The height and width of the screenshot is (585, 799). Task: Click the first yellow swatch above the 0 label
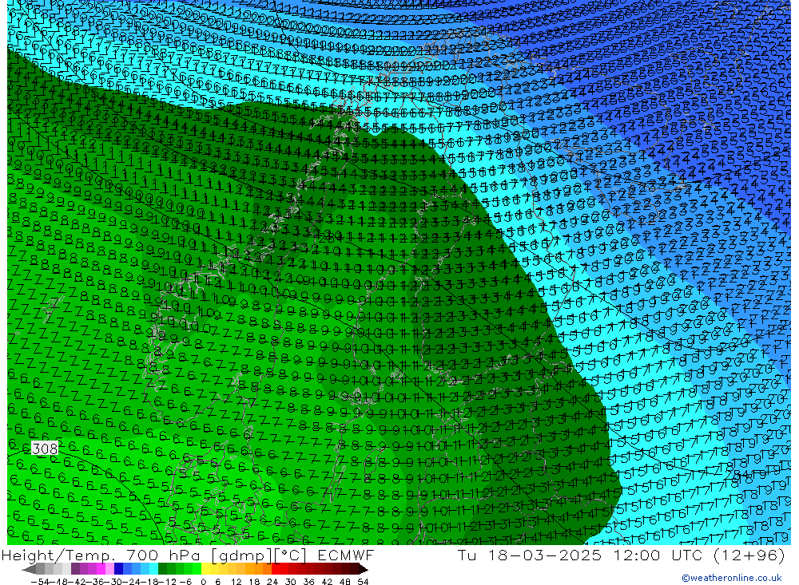(x=206, y=569)
